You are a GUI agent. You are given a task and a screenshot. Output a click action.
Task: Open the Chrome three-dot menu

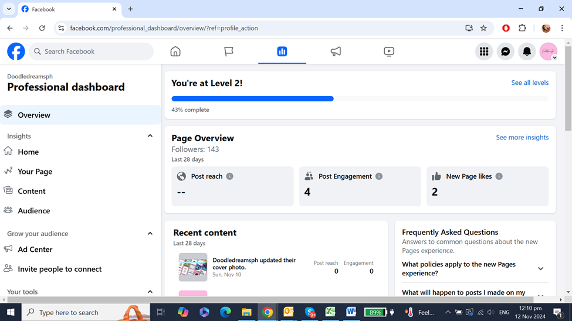[562, 28]
